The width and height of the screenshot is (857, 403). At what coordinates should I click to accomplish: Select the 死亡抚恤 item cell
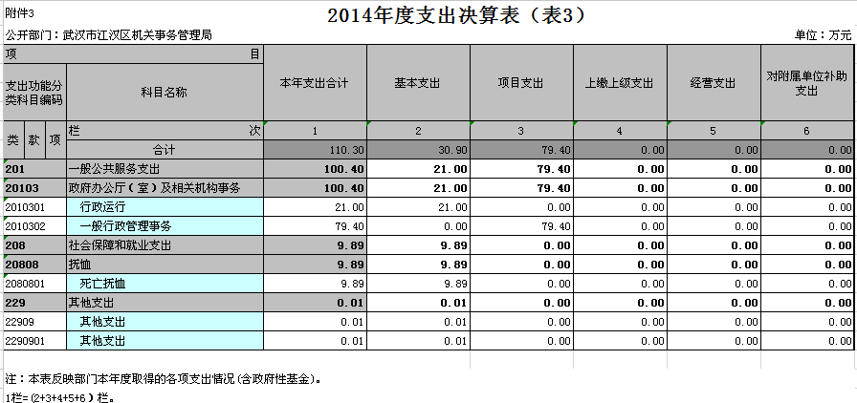(102, 284)
